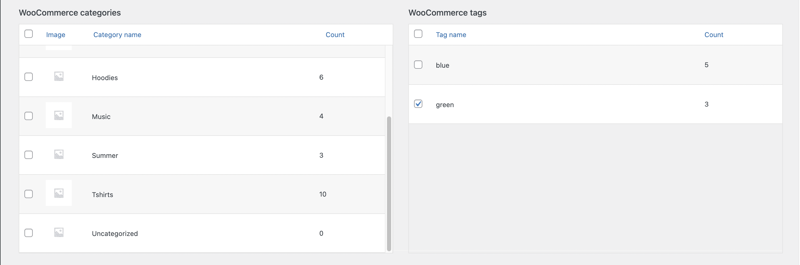Viewport: 800px width, 265px height.
Task: Click the Music category image placeholder
Action: [59, 115]
